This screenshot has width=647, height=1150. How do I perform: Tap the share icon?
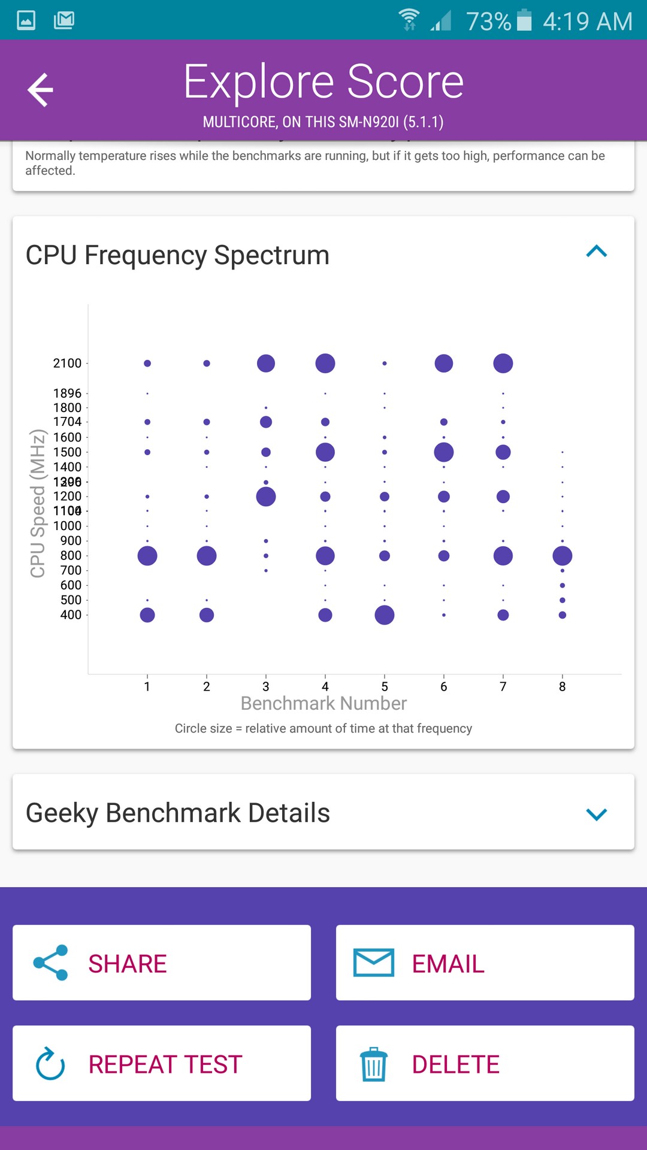[51, 963]
